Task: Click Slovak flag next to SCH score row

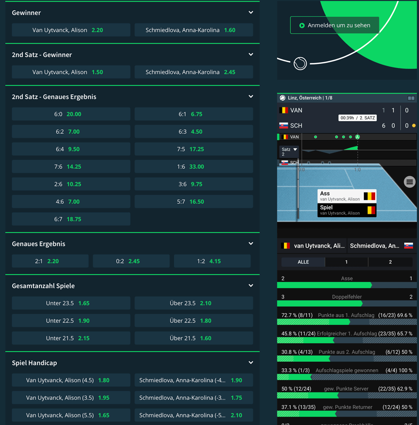Action: [283, 125]
